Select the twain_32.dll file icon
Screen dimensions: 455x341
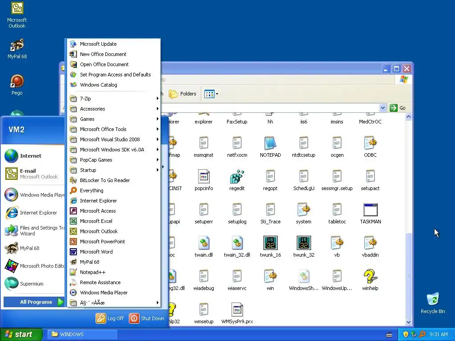point(237,247)
